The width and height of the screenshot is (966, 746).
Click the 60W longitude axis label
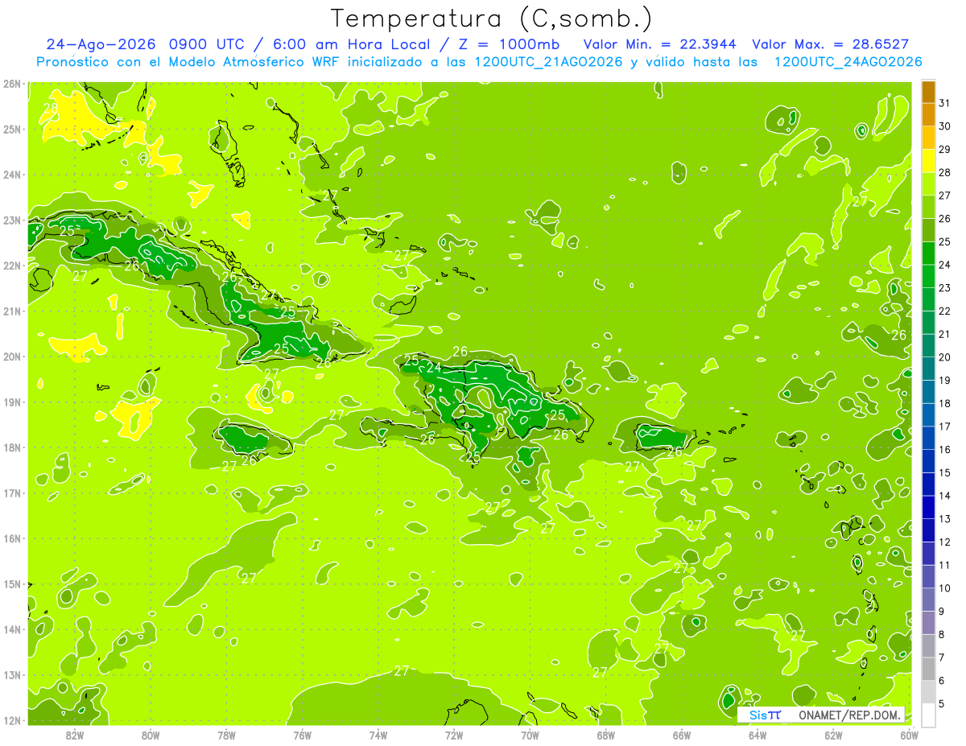[910, 735]
